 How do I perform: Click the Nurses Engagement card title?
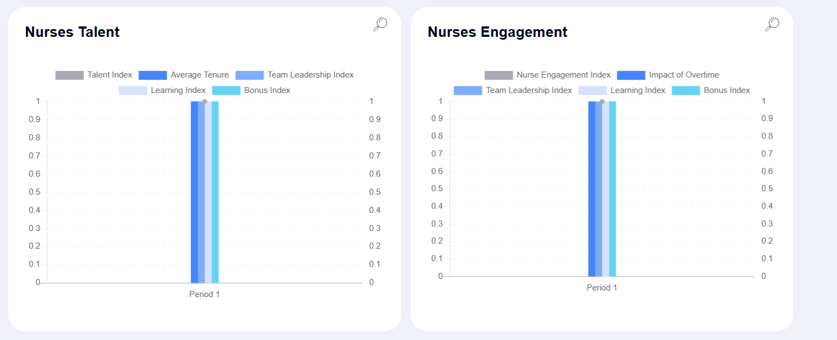point(497,32)
